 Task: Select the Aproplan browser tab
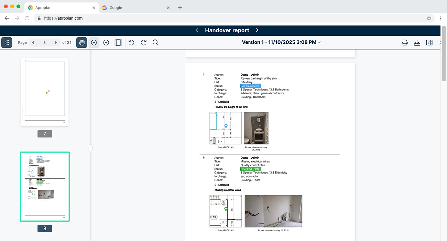pos(62,8)
